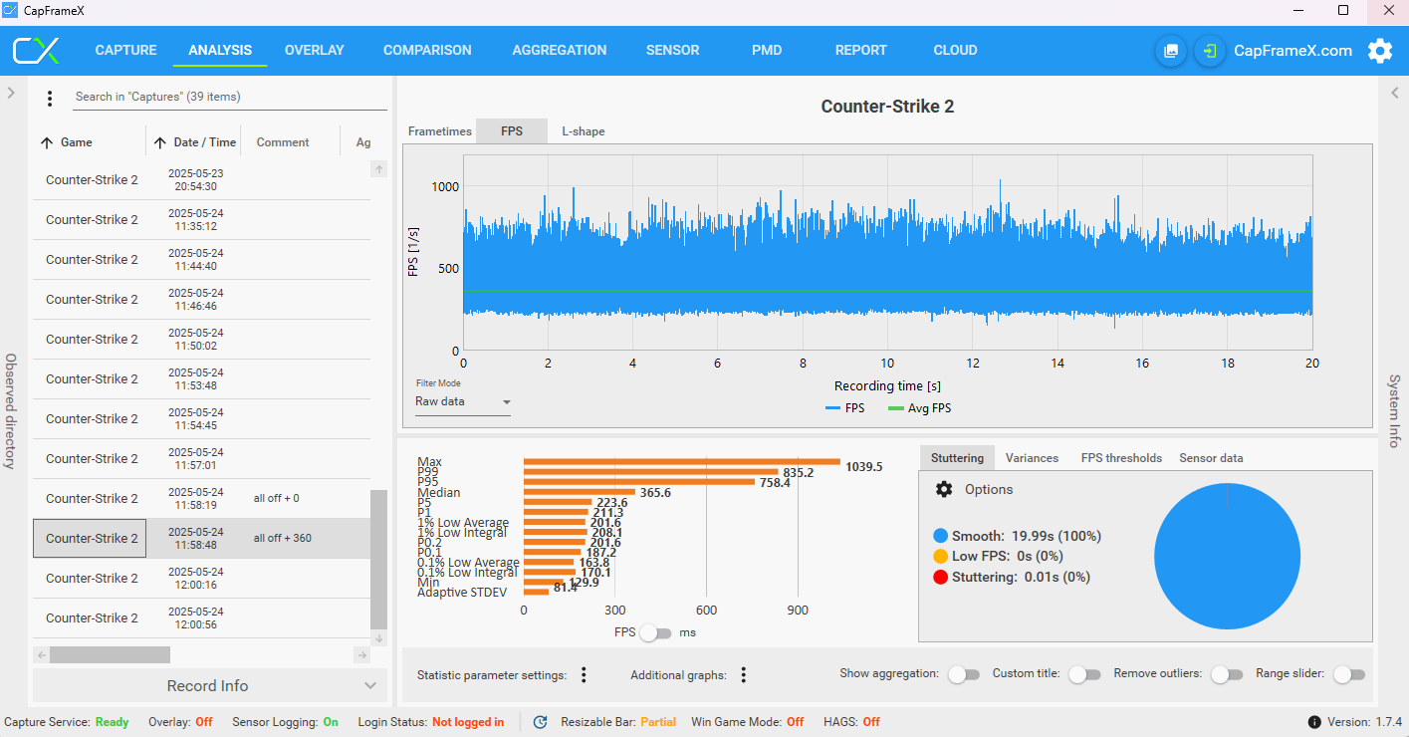Open Additional graphs three-dot menu
Screen dimensions: 1409x737
(x=743, y=675)
